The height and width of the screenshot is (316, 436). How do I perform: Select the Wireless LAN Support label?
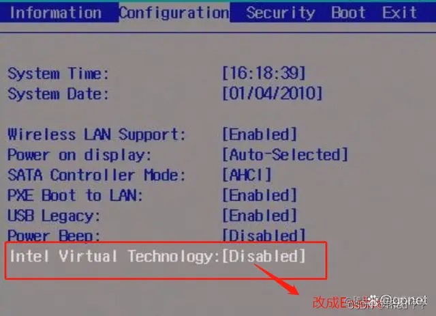click(97, 134)
